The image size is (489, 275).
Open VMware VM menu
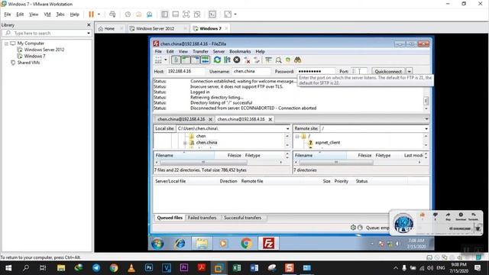point(47,15)
